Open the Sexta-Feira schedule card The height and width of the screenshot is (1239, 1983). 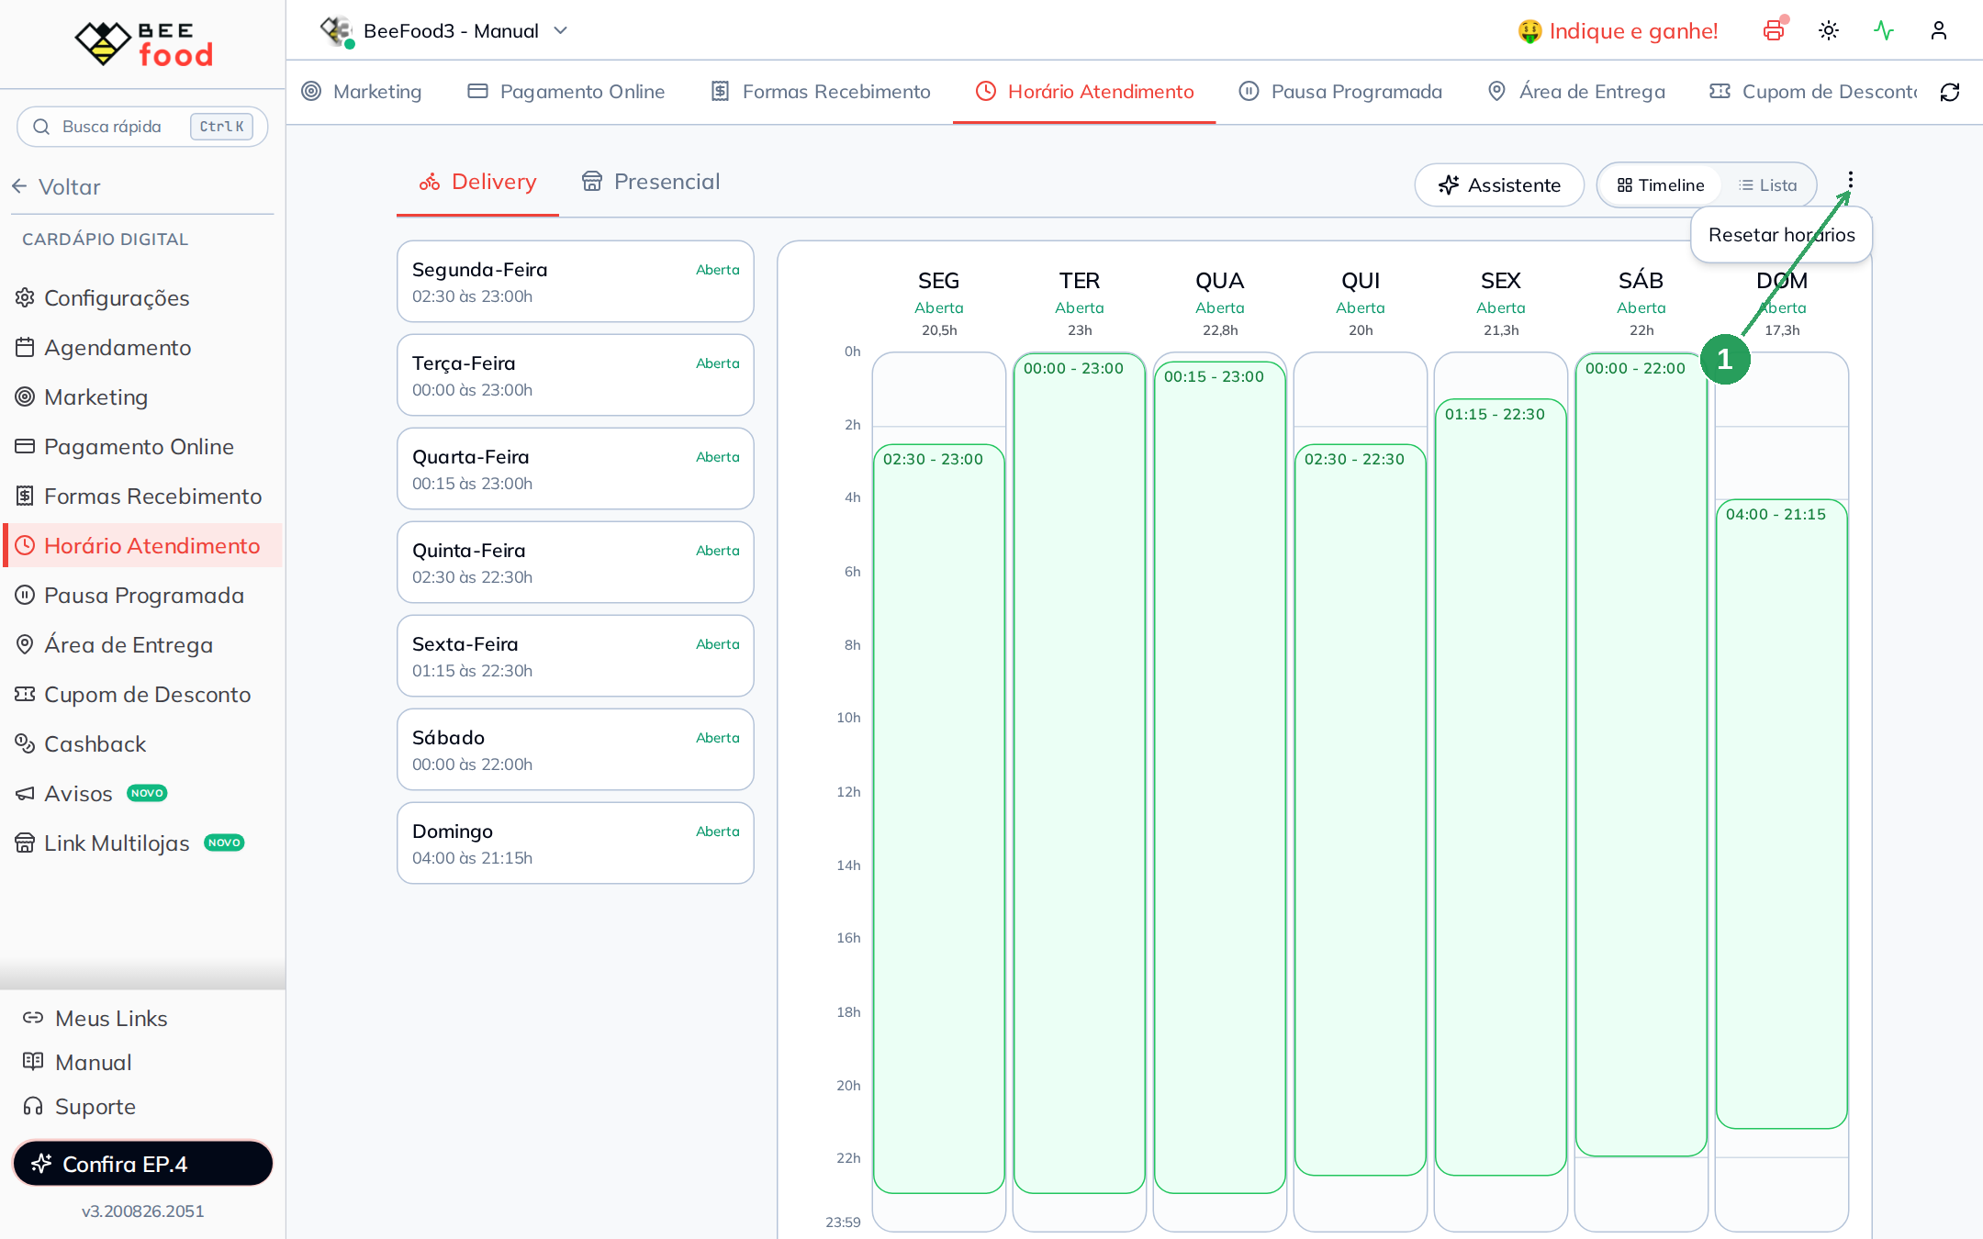576,656
